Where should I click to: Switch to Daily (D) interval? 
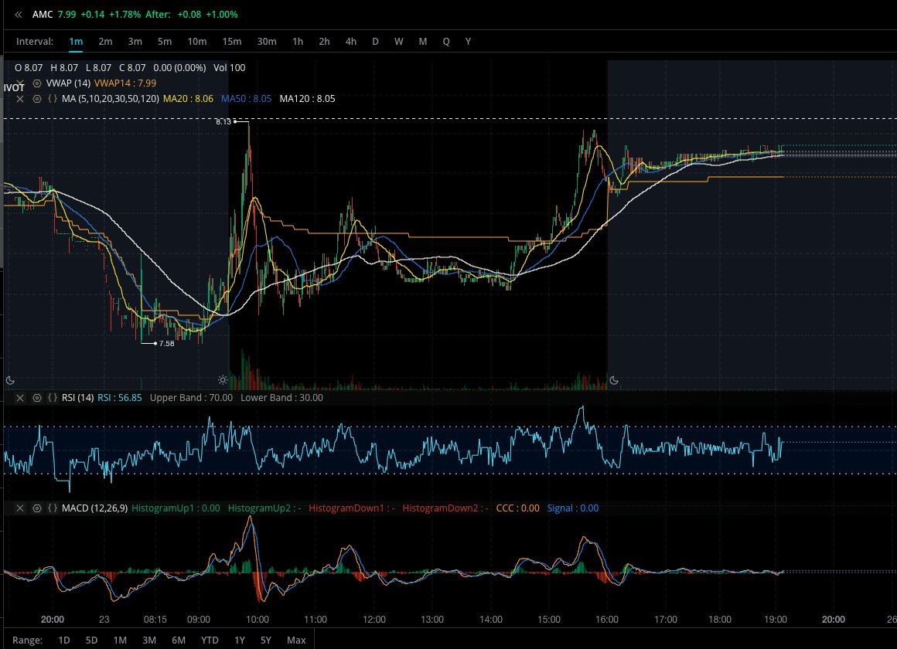pyautogui.click(x=375, y=41)
